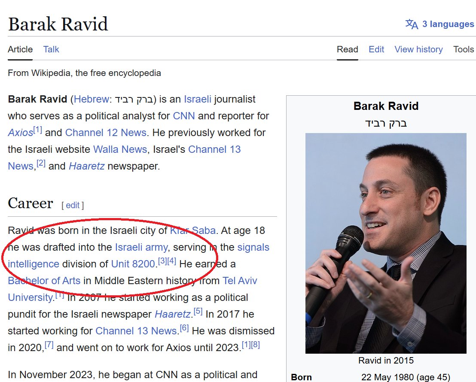Open the Channel 13 News link in Career
The image size is (476, 382).
click(136, 331)
